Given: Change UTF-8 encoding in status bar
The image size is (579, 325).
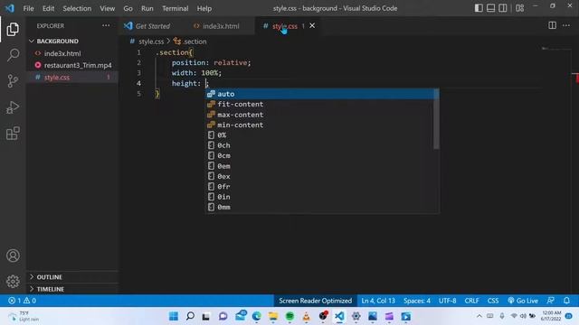Looking at the screenshot, I should (x=447, y=301).
